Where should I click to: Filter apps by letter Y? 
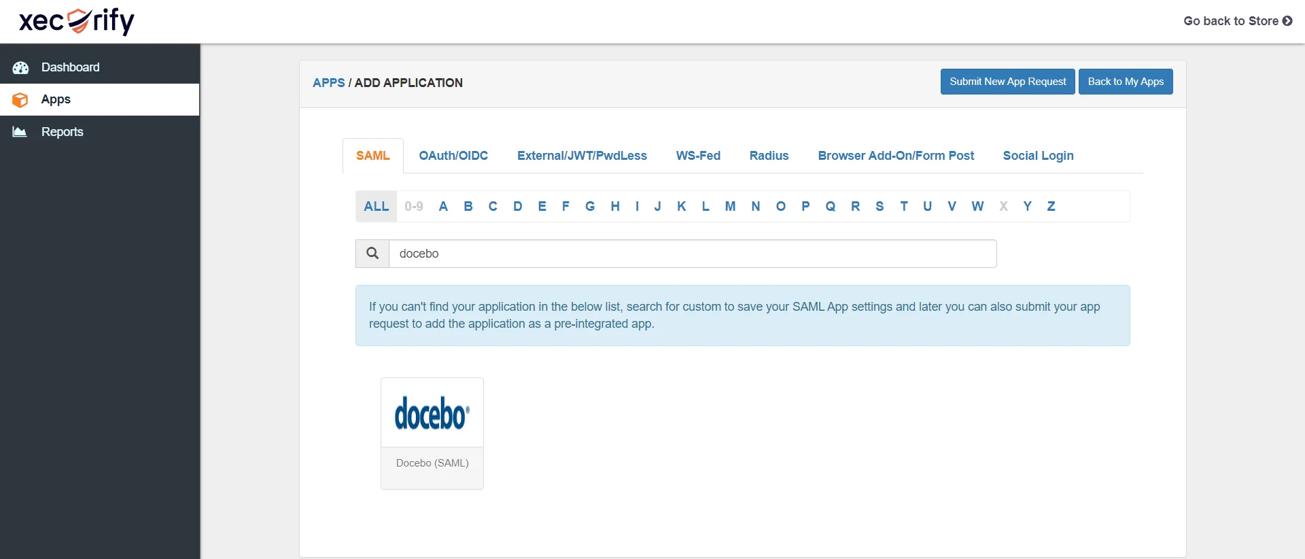click(1028, 207)
